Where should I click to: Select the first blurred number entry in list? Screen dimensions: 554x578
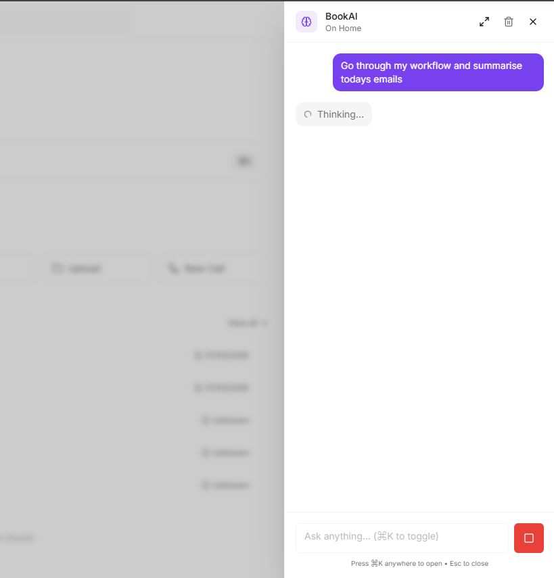[222, 355]
